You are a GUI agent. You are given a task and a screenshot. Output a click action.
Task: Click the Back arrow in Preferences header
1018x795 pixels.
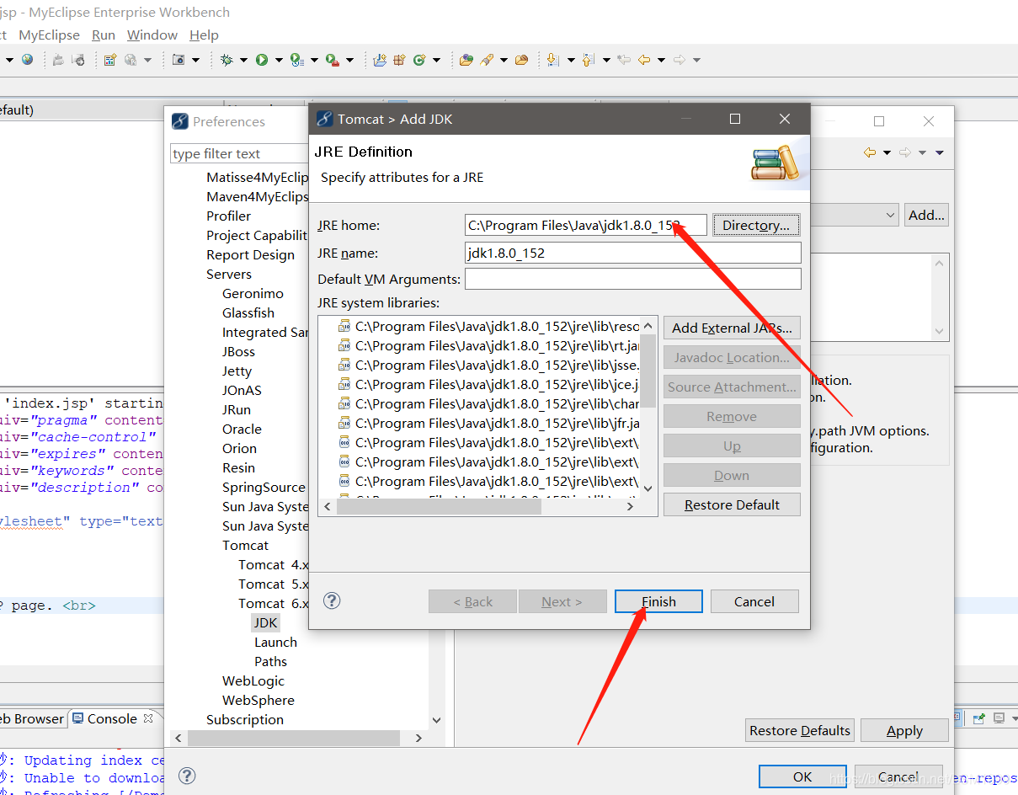pyautogui.click(x=870, y=152)
